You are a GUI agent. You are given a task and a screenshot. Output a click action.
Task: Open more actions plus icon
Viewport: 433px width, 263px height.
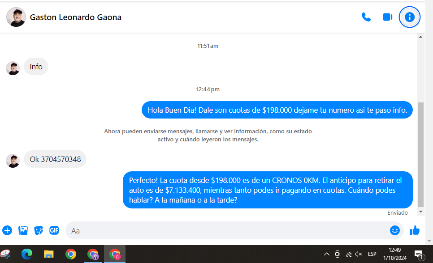pyautogui.click(x=7, y=230)
